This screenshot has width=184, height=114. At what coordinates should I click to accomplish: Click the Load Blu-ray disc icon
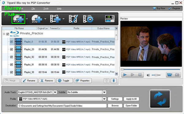tap(18, 19)
